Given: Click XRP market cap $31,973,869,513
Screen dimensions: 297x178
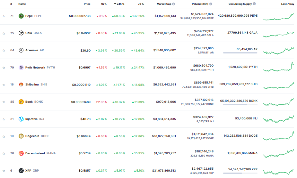Looking at the screenshot, I should pos(164,171).
